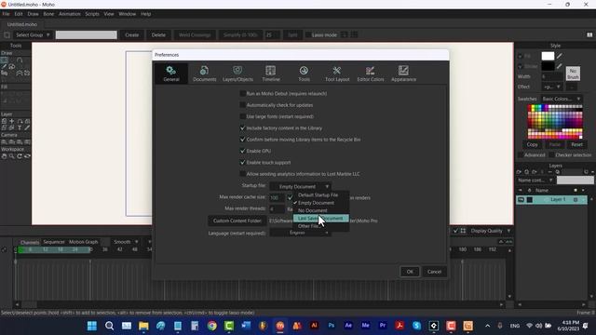Open the Tools preferences tab
This screenshot has width=596, height=335.
click(x=304, y=74)
